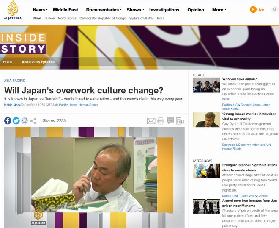The height and width of the screenshot is (228, 279).
Task: Click the Erdogan nightclub attack thumbnail
Action: pyautogui.click(x=206, y=171)
